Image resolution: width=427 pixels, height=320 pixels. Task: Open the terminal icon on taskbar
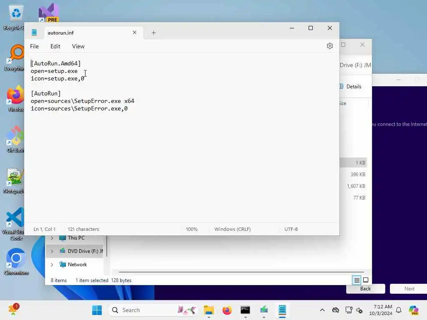point(245,310)
